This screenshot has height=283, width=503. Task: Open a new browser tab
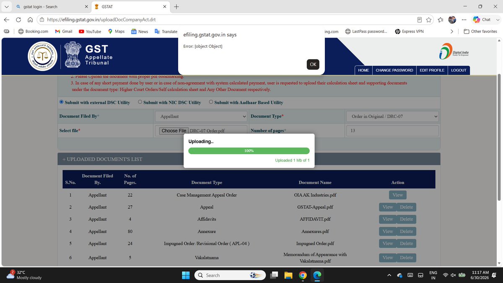point(176,7)
